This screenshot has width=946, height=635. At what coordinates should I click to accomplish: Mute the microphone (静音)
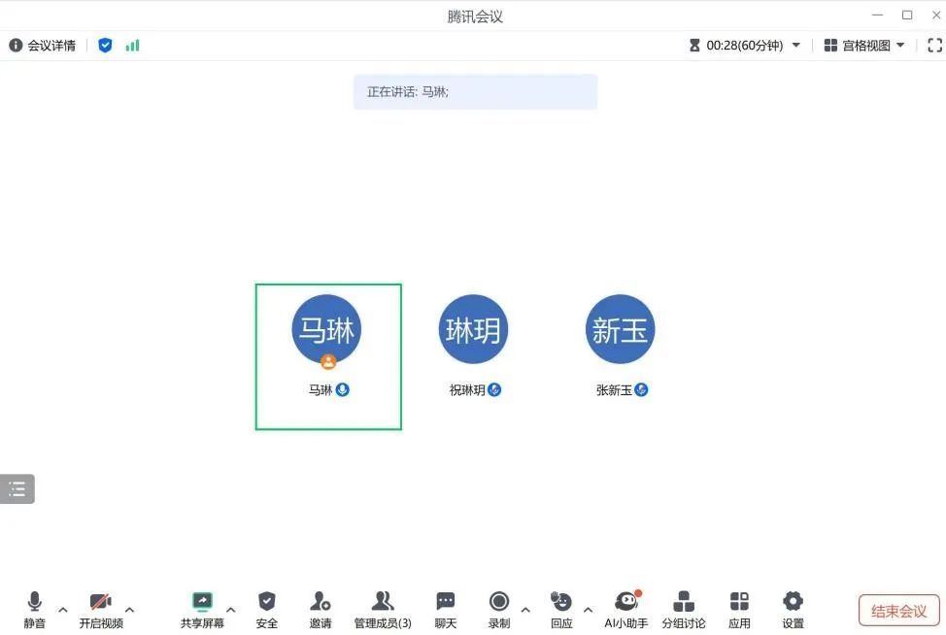point(35,609)
